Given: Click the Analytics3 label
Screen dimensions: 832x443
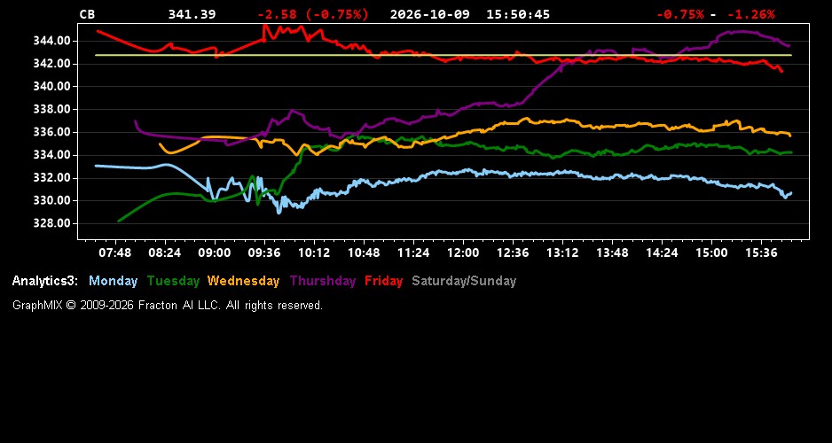Looking at the screenshot, I should [x=45, y=281].
